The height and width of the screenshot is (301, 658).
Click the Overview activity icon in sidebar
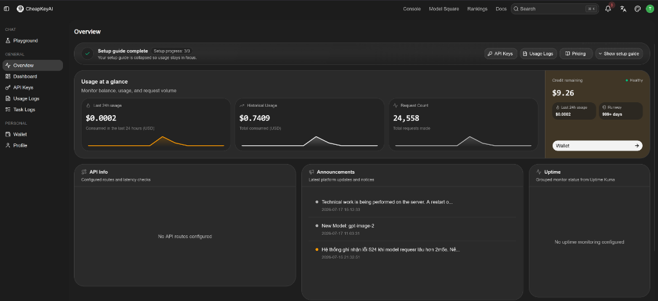coord(8,66)
